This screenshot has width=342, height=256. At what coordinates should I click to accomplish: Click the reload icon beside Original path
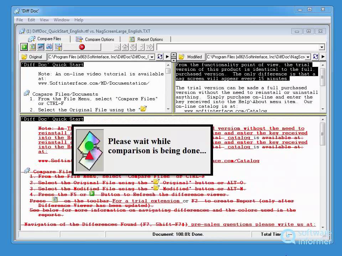160,57
